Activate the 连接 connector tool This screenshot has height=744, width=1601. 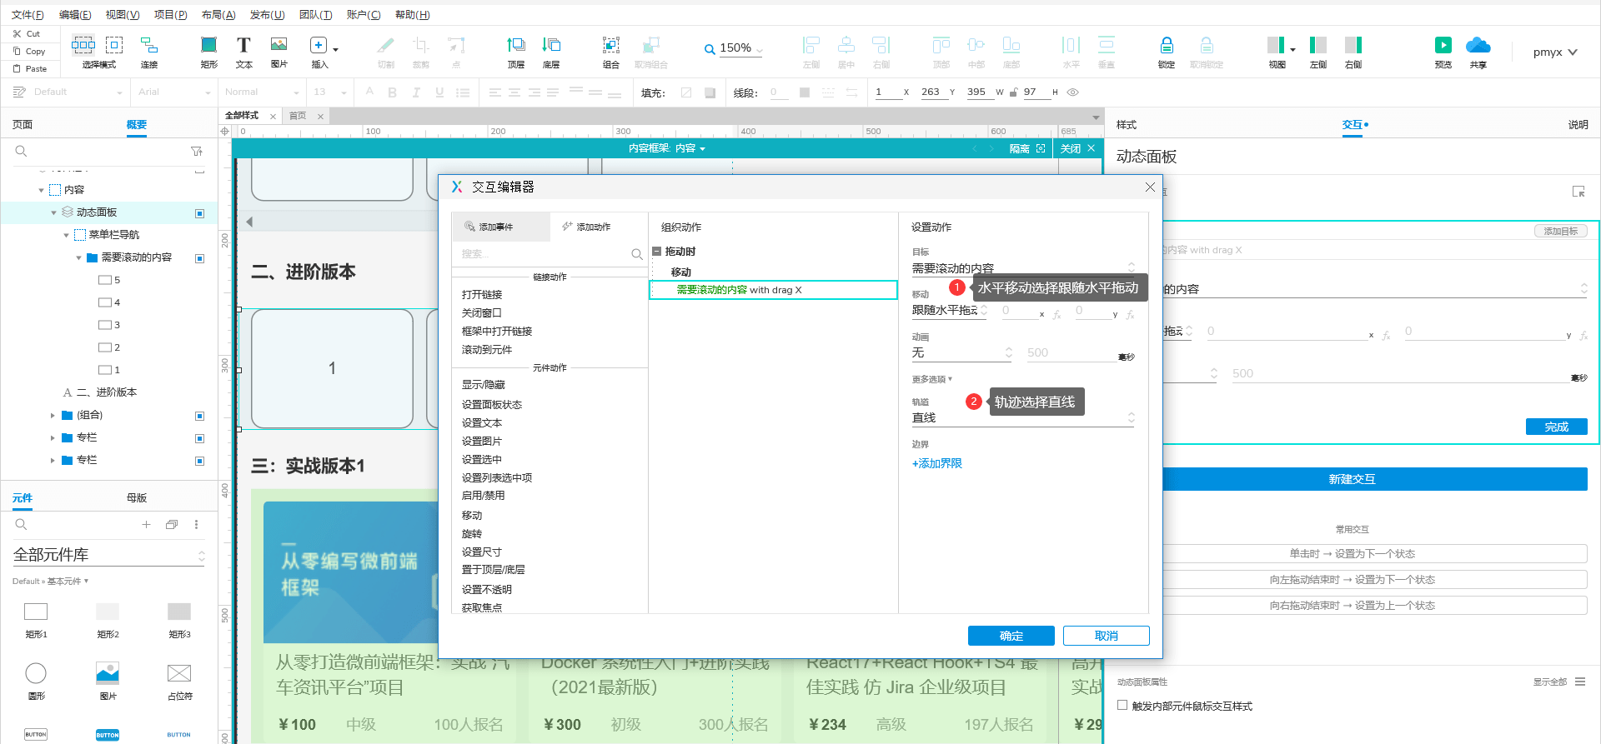click(149, 52)
